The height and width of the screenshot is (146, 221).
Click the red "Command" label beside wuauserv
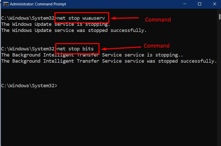coord(157,20)
